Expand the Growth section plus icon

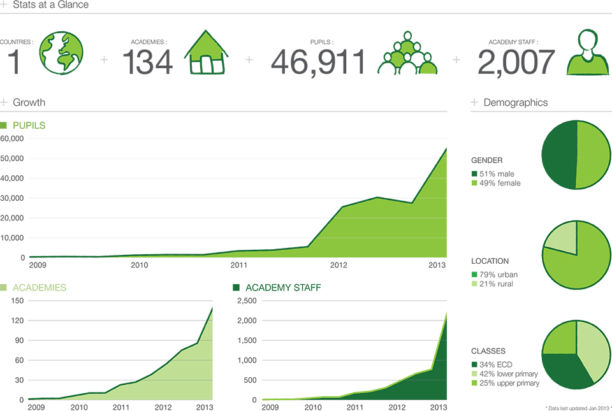click(x=4, y=102)
